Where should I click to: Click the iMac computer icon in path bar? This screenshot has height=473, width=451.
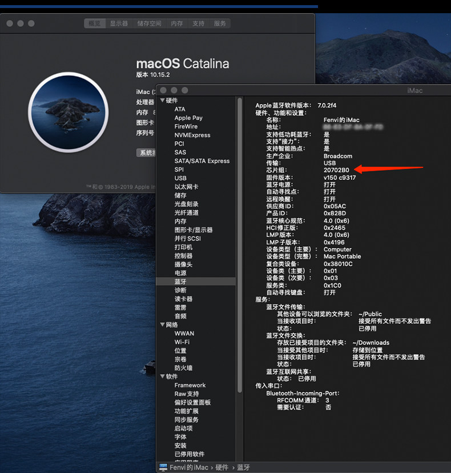[x=163, y=467]
